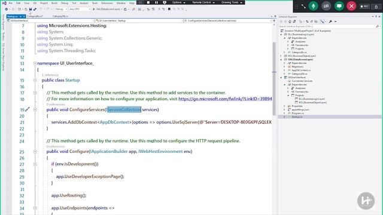Start recording with the REC button
The width and height of the screenshot is (383, 215).
tap(364, 7)
